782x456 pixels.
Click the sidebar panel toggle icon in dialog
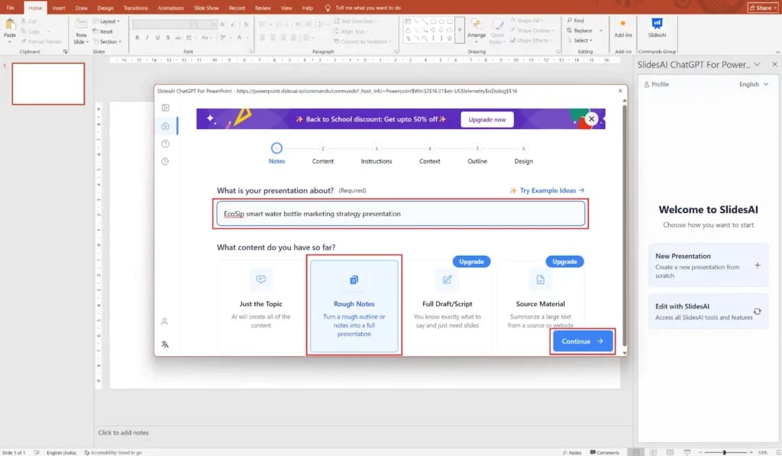point(165,108)
